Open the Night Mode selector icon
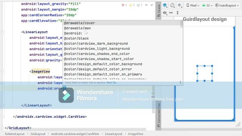 point(180,5)
